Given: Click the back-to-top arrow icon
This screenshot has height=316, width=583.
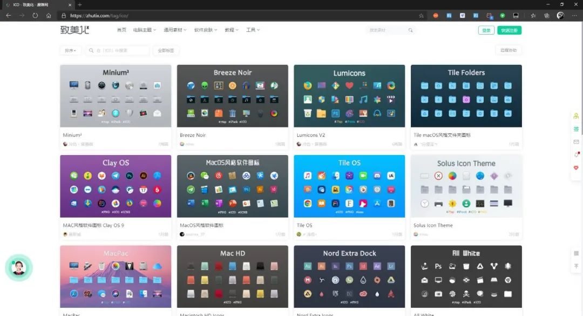Looking at the screenshot, I should pyautogui.click(x=576, y=266).
